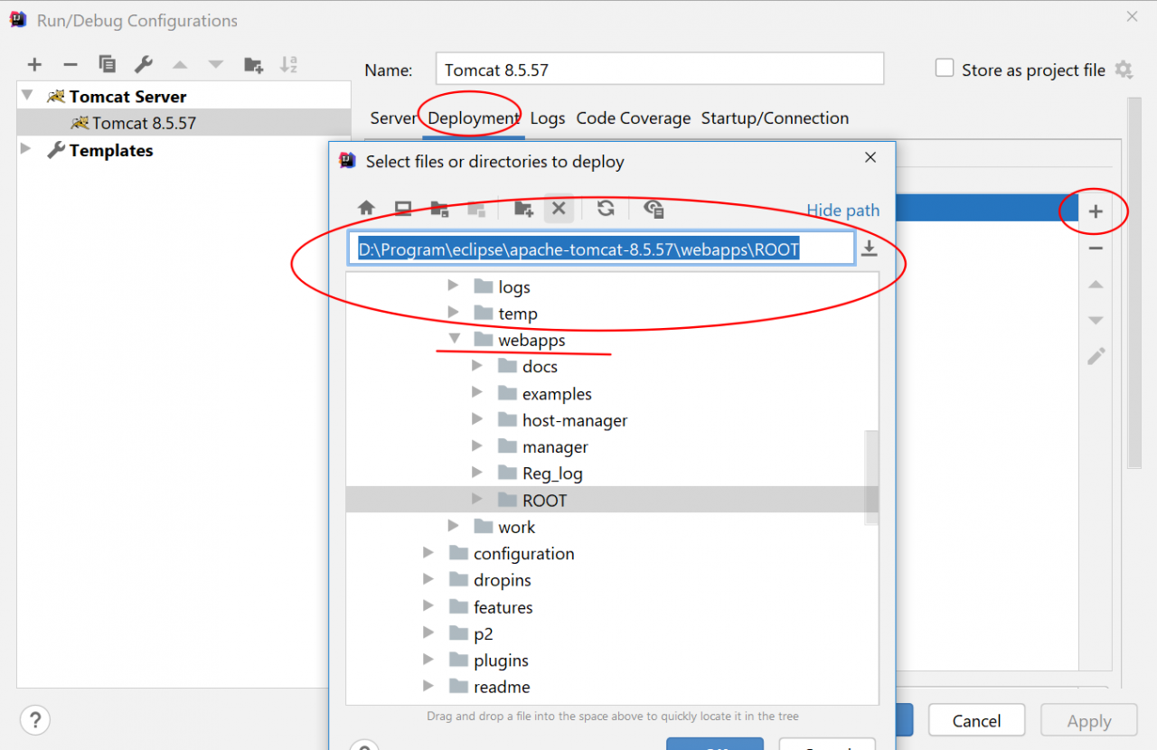Image resolution: width=1157 pixels, height=750 pixels.
Task: Select the work folder
Action: pyautogui.click(x=516, y=527)
